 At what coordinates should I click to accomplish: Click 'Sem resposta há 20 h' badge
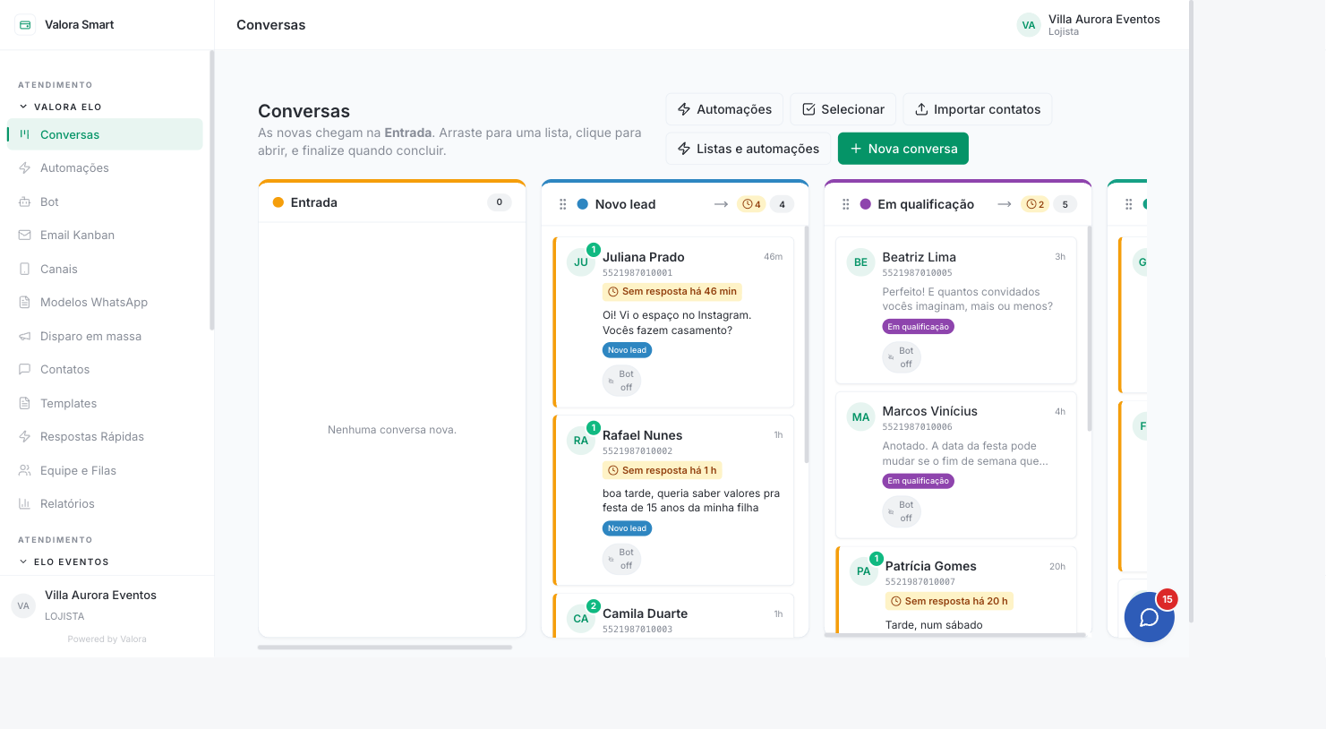tap(949, 602)
